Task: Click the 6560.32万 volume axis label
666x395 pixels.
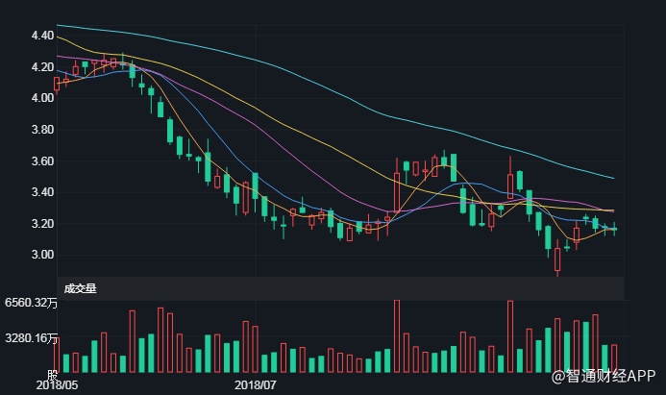Action: 31,303
